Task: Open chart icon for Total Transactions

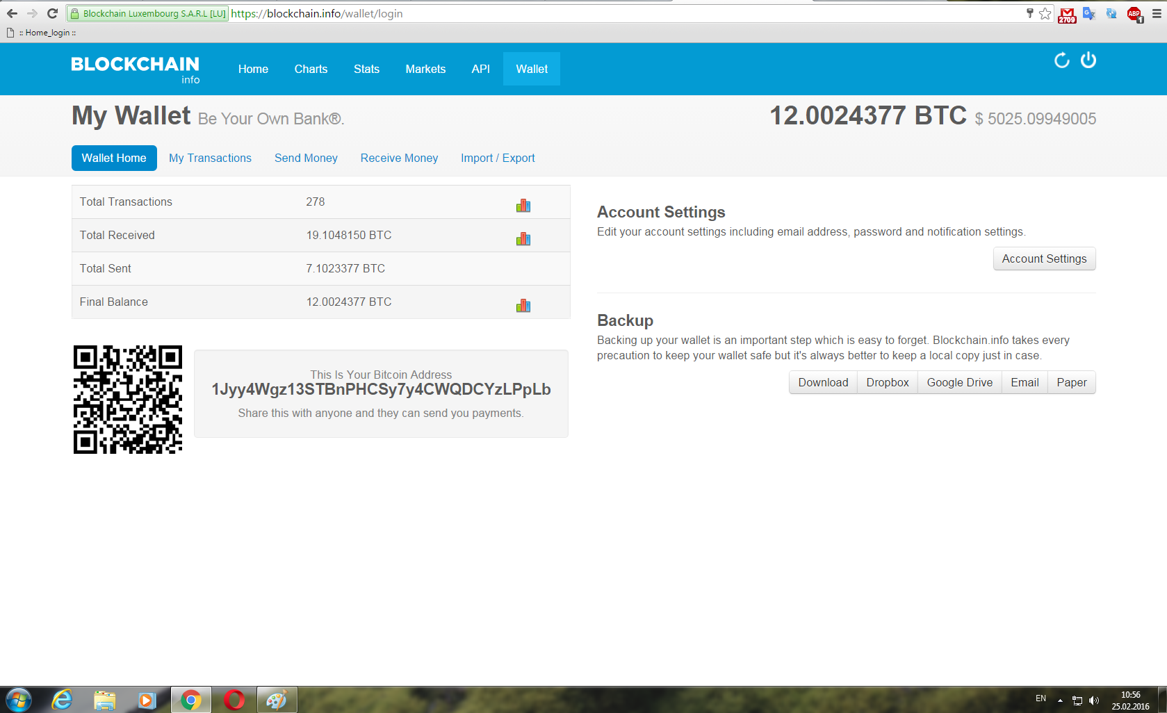Action: coord(523,205)
